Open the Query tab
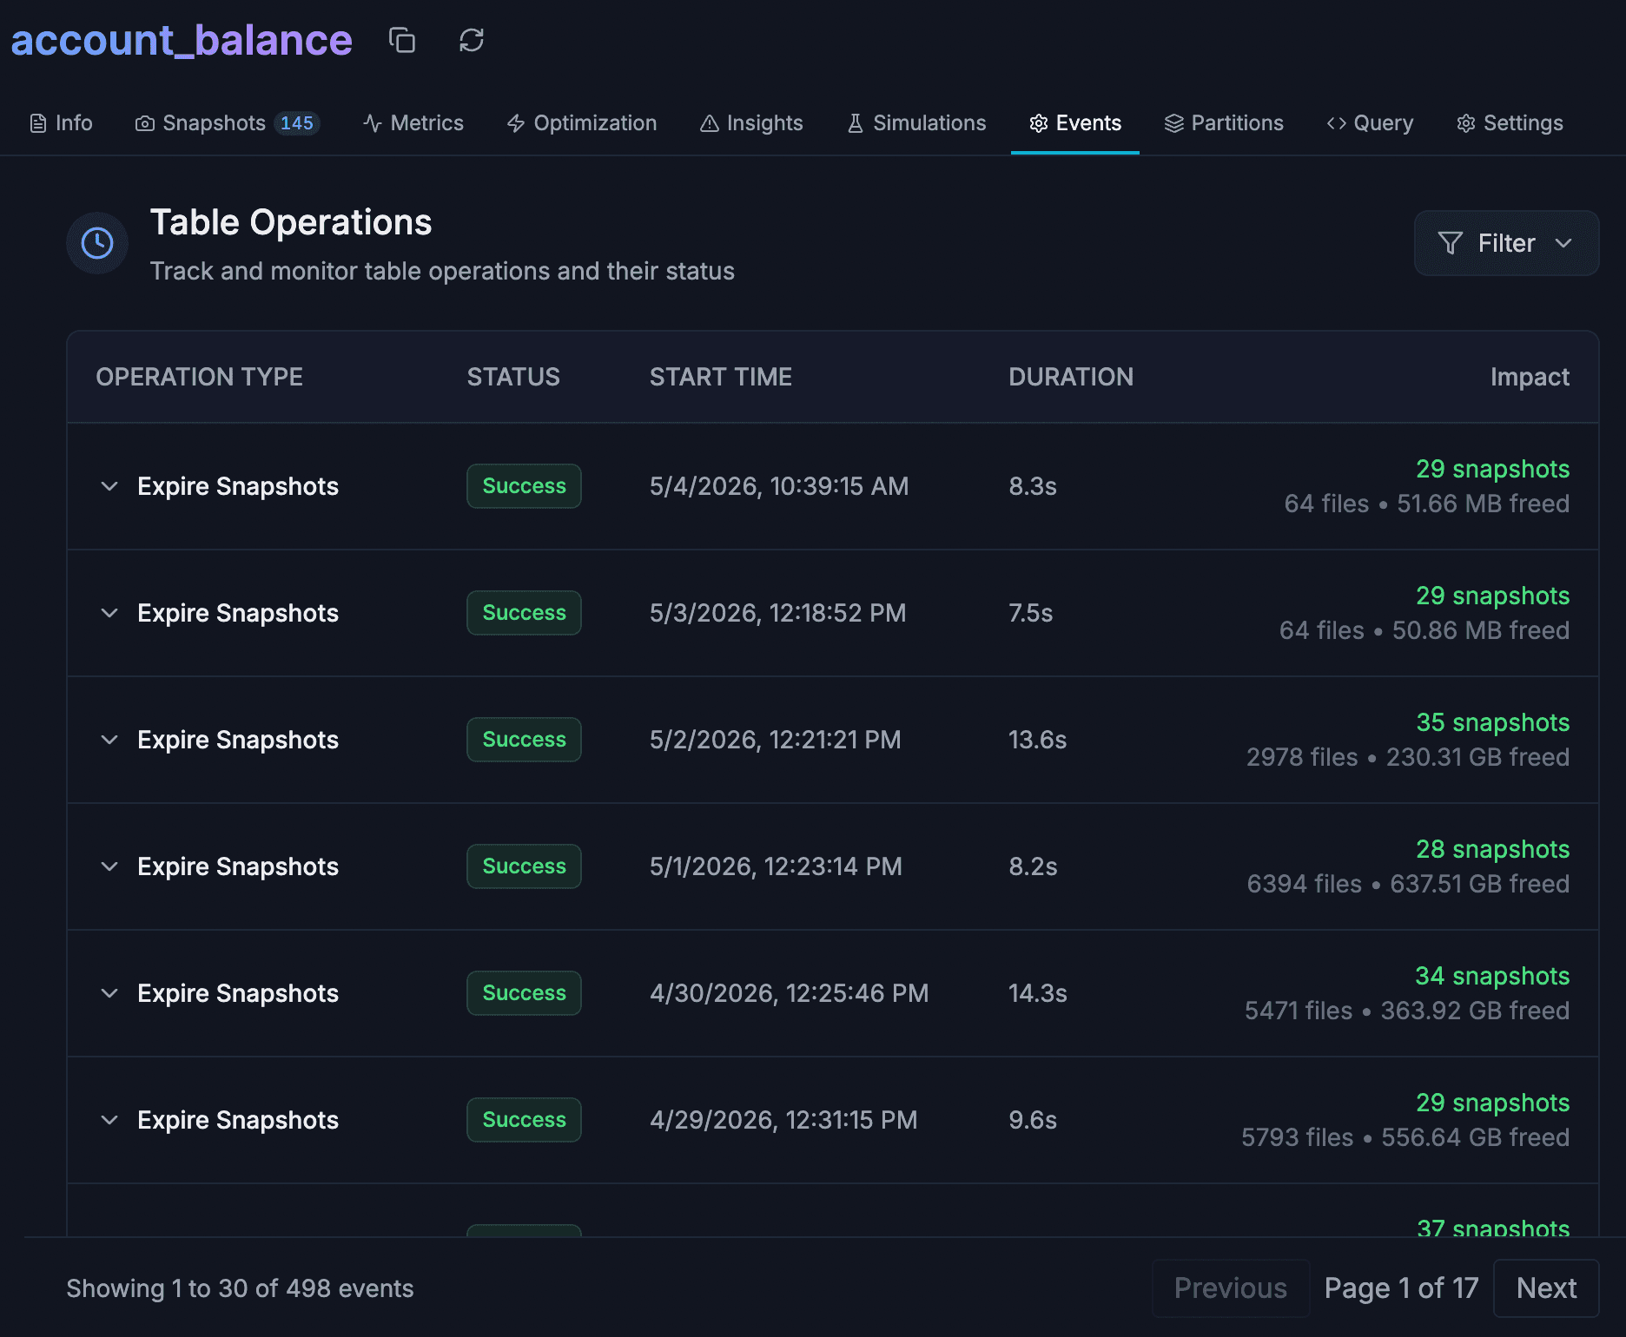 click(1370, 123)
